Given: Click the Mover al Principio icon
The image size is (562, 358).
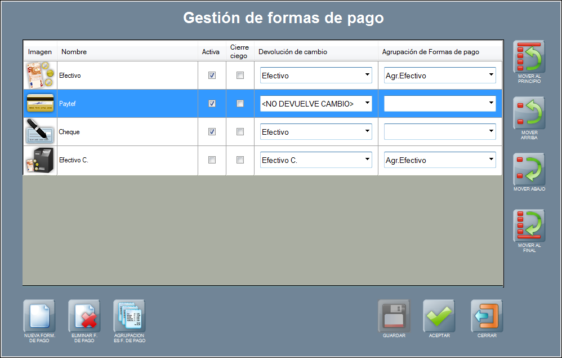Looking at the screenshot, I should pyautogui.click(x=529, y=57).
